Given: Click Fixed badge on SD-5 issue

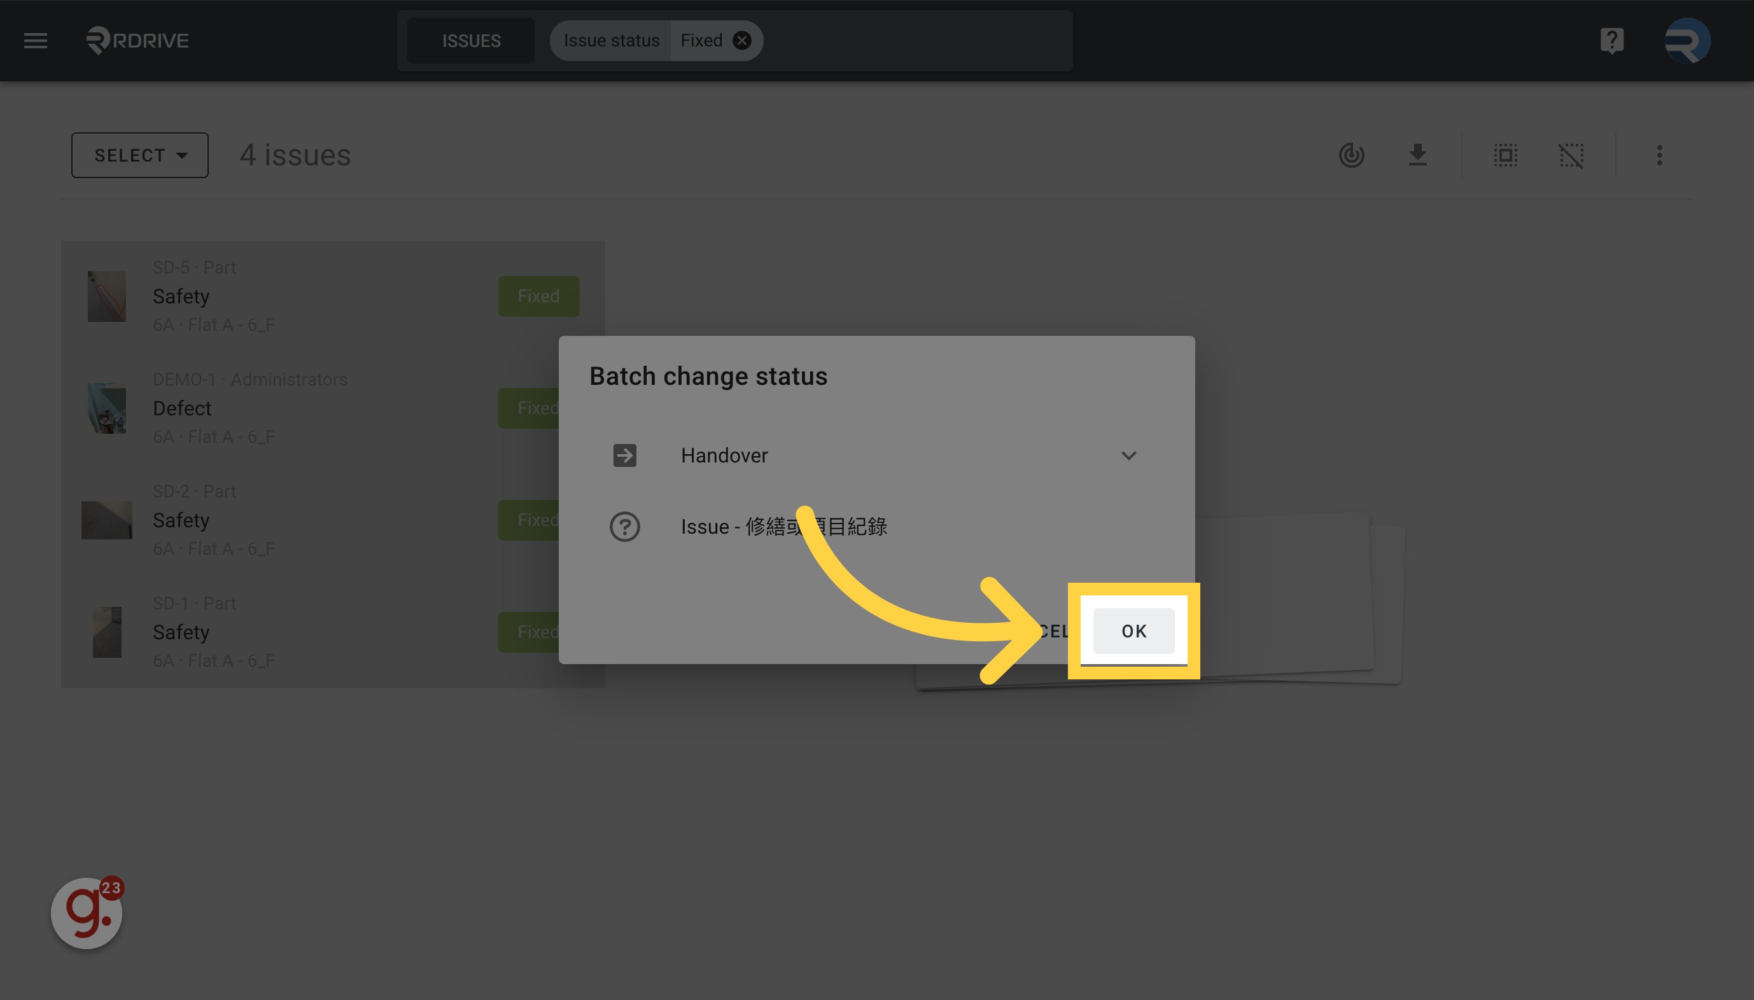Looking at the screenshot, I should pyautogui.click(x=538, y=296).
